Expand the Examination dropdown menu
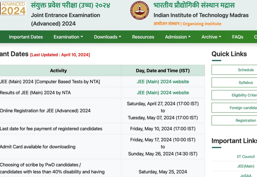Viewport: 257px width, 177px height. [x=68, y=37]
